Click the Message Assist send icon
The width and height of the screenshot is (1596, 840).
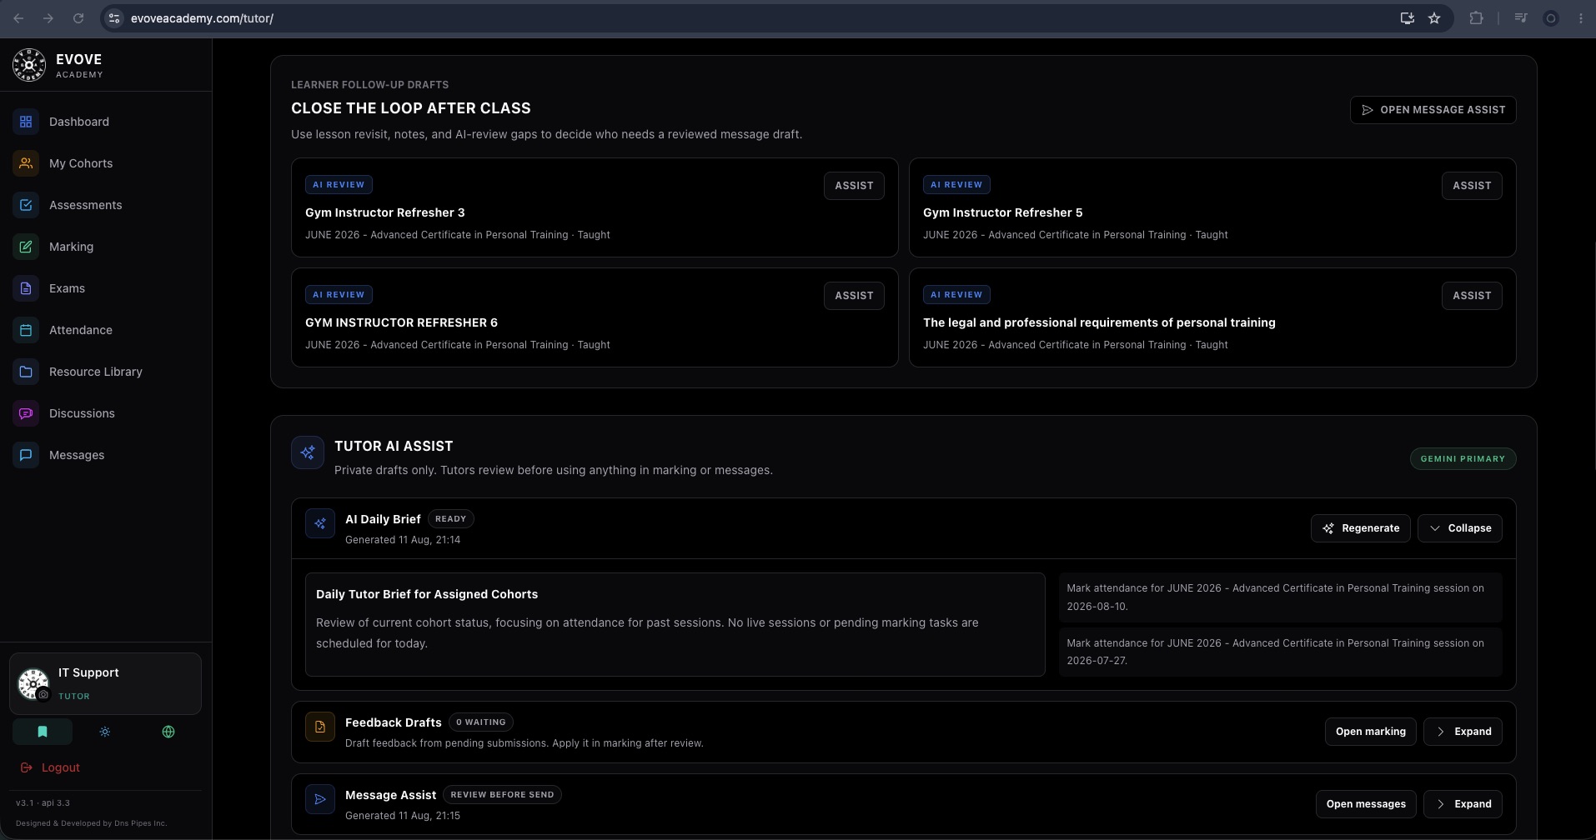coord(320,799)
